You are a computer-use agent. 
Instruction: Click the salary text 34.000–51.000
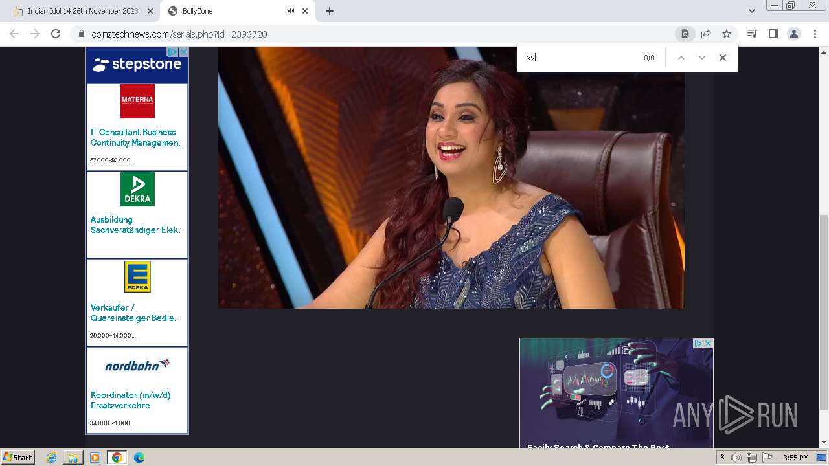click(112, 423)
